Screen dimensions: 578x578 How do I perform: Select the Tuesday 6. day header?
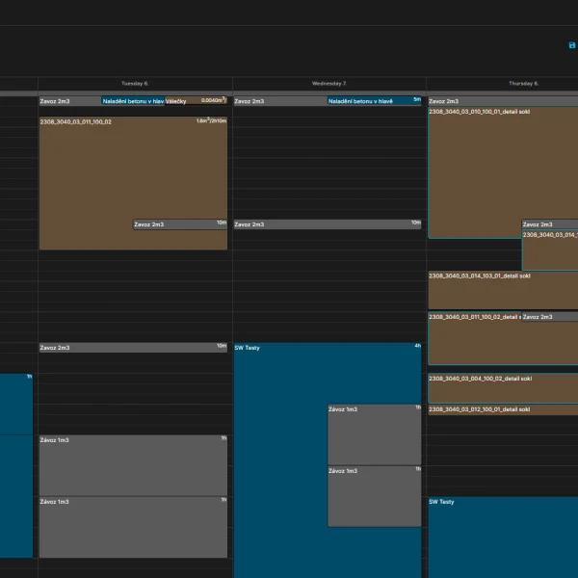point(135,83)
